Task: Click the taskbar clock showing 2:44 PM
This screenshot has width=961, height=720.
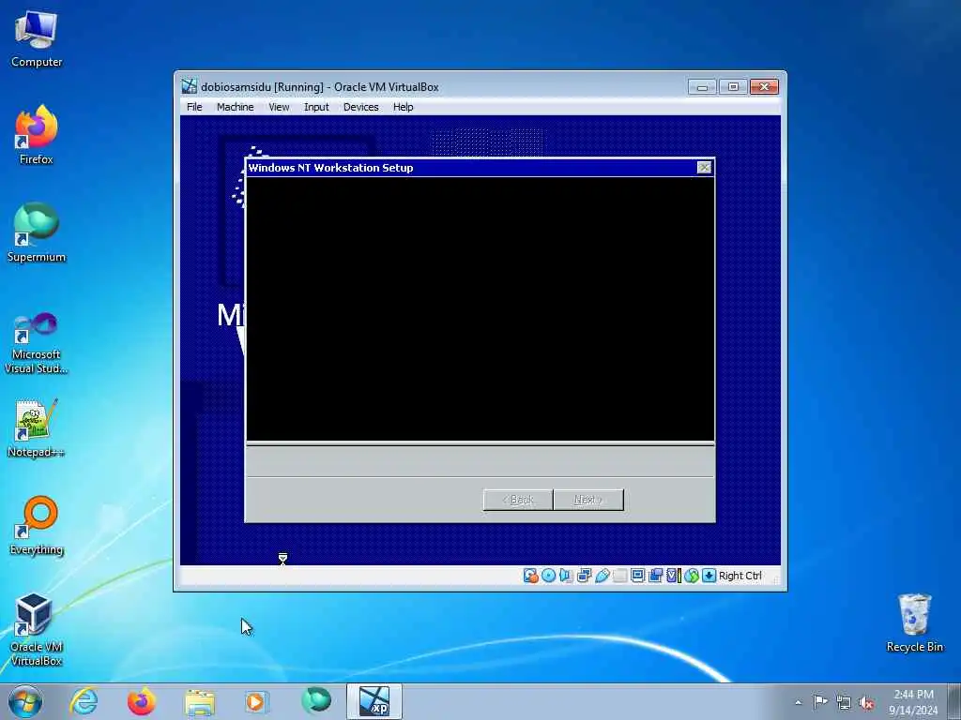Action: tap(913, 702)
